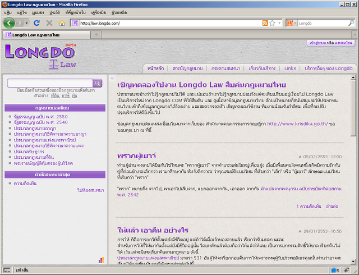Open ให้แล้ว เอาคืน อย่างไร article title
This screenshot has height=275, width=359.
(x=153, y=230)
